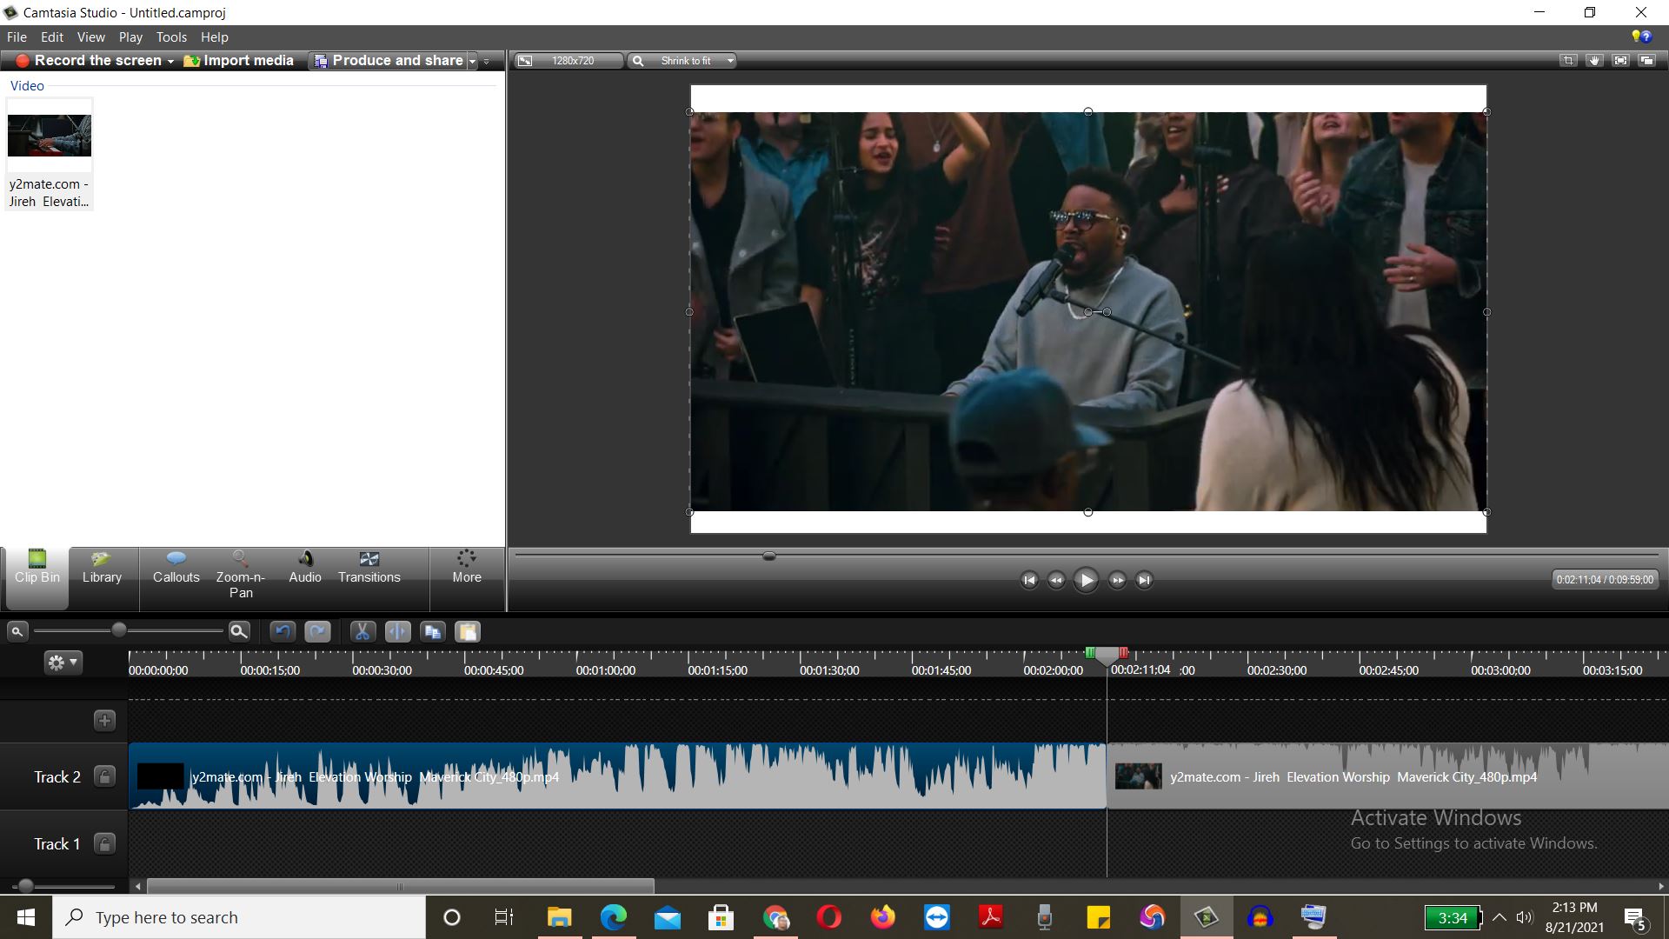Open the File menu
Image resolution: width=1669 pixels, height=939 pixels.
click(x=17, y=37)
